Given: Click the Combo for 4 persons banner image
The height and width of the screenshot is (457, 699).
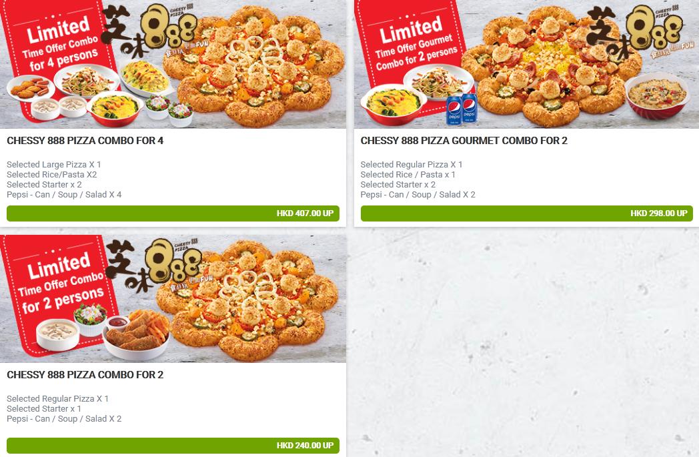Looking at the screenshot, I should pos(173,64).
